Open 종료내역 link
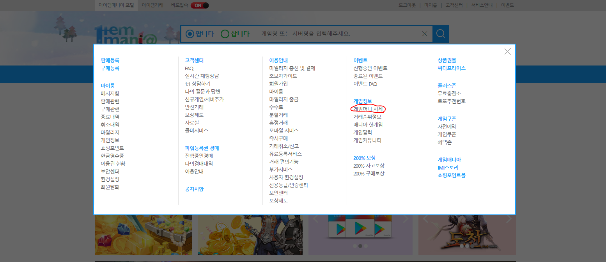Screen dimensions: 606x262 tap(110, 117)
